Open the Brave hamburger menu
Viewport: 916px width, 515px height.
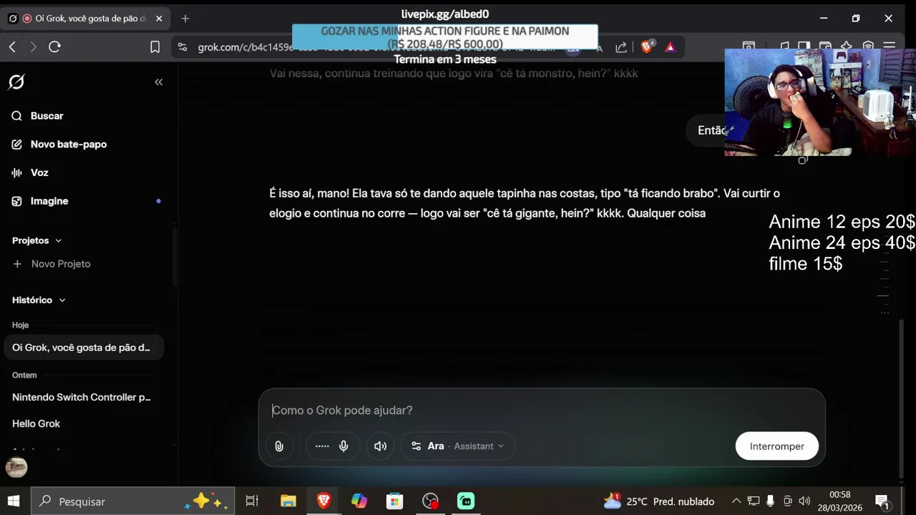point(890,45)
